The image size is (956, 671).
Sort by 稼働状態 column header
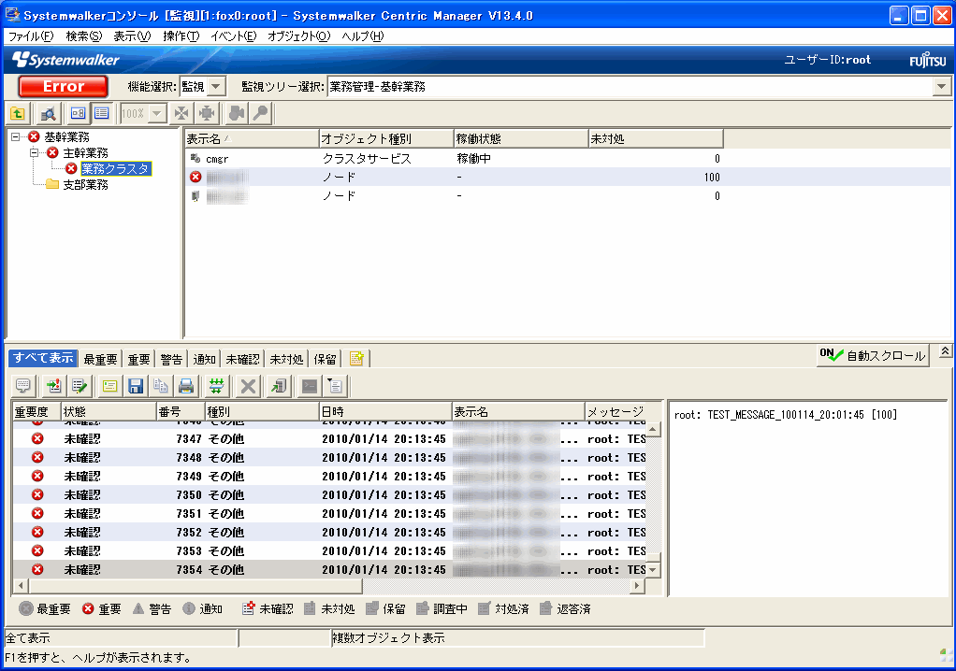click(x=521, y=139)
